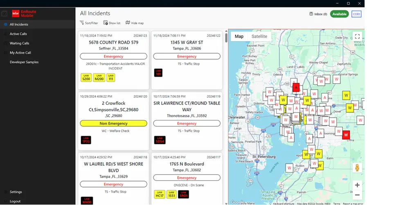Image resolution: width=419 pixels, height=205 pixels.
Task: Click unit badge LAW S200
Action: point(86,77)
